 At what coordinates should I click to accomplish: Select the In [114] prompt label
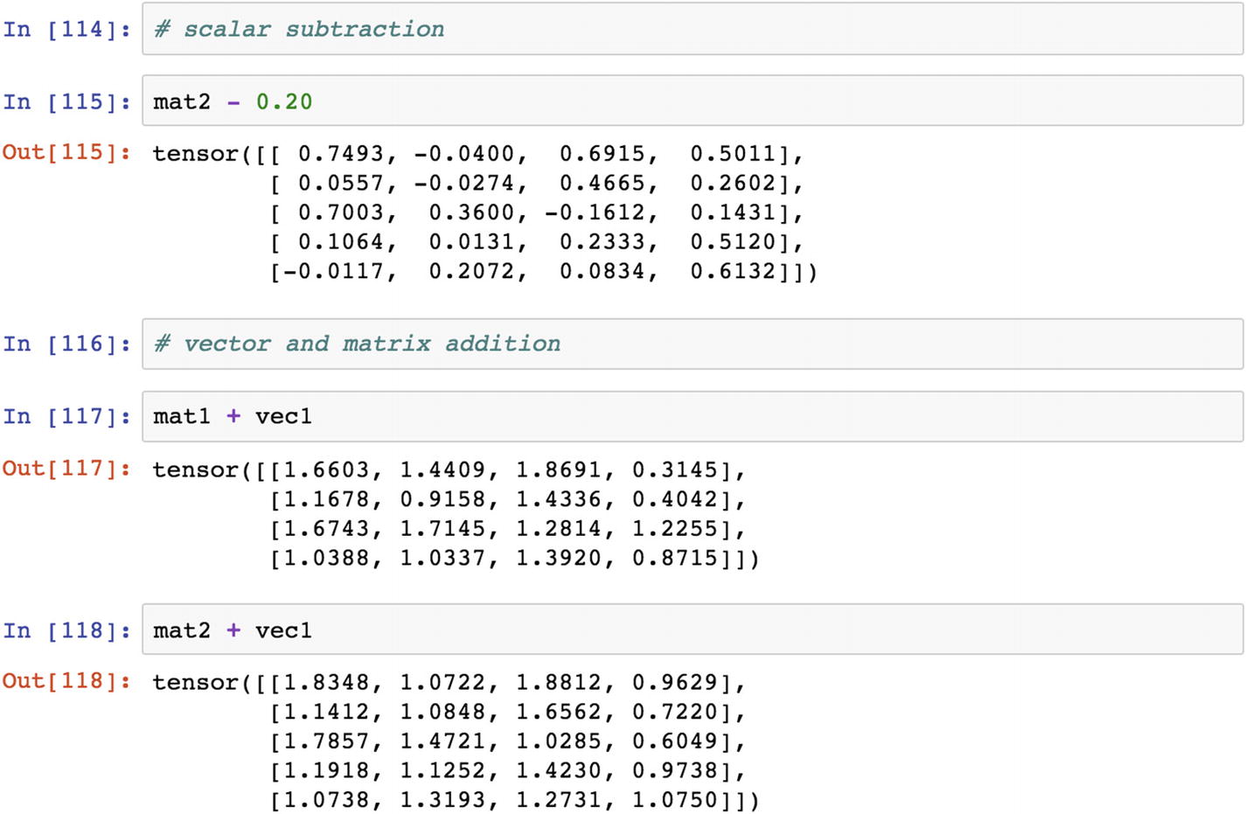66,29
